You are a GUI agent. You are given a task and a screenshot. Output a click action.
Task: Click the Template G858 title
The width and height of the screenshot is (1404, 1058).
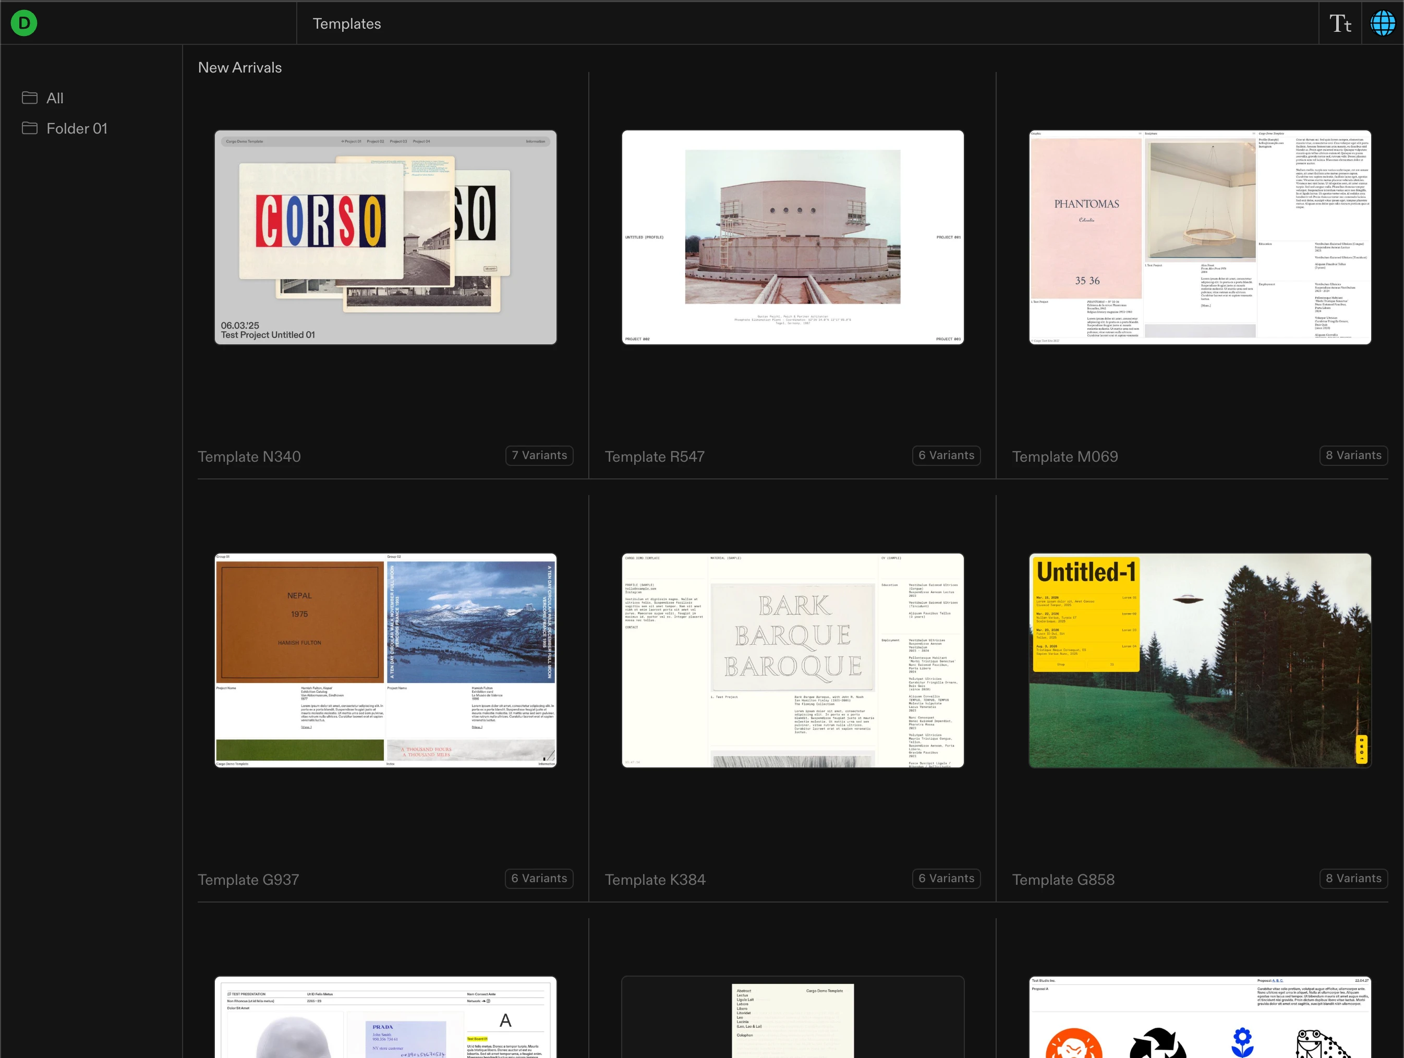click(x=1064, y=880)
